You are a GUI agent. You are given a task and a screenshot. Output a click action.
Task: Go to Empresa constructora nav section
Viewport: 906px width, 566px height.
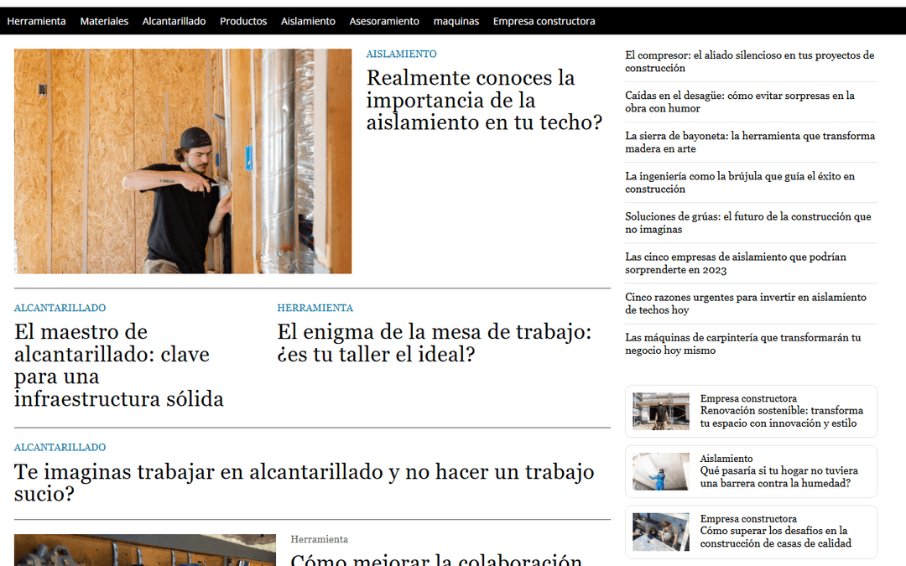(x=544, y=21)
